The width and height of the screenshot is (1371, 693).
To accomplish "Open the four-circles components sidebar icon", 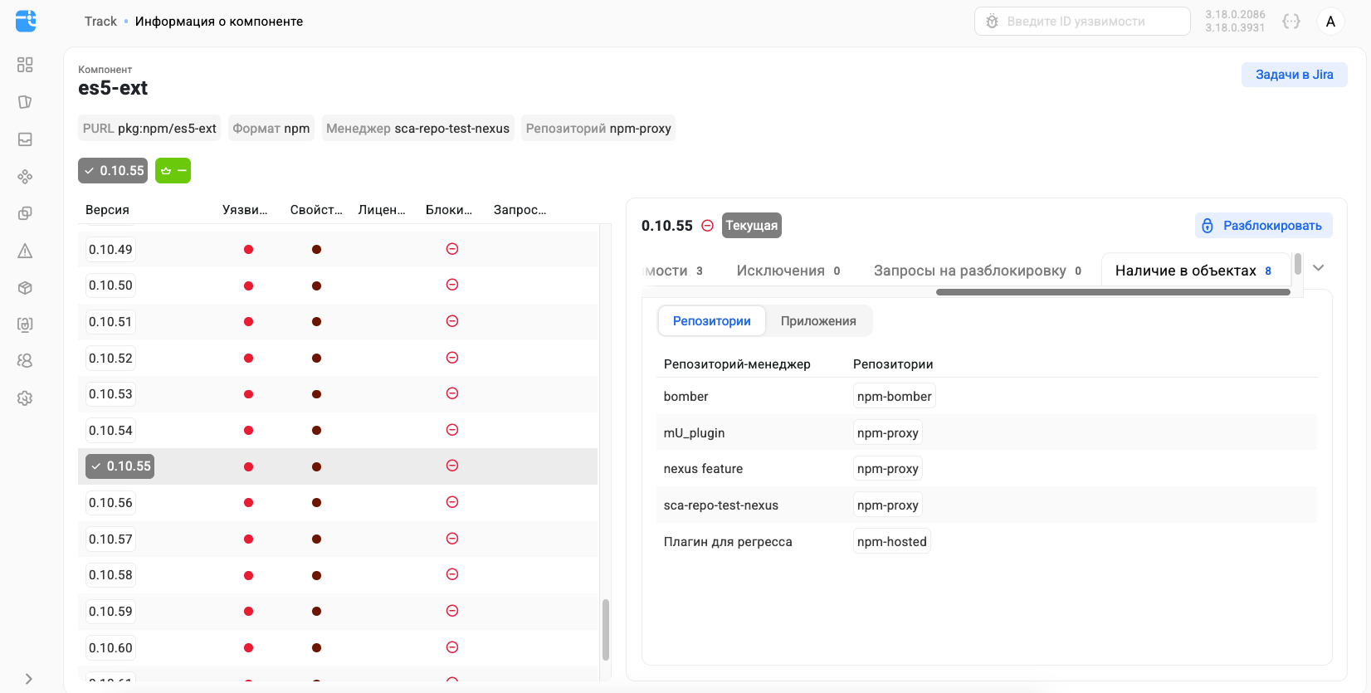I will [x=25, y=177].
